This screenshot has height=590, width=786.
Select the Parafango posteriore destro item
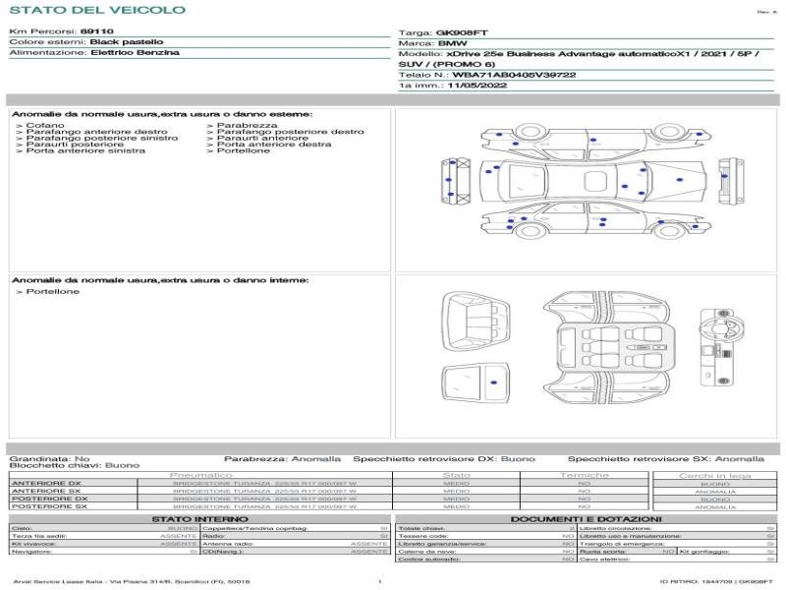coord(290,132)
